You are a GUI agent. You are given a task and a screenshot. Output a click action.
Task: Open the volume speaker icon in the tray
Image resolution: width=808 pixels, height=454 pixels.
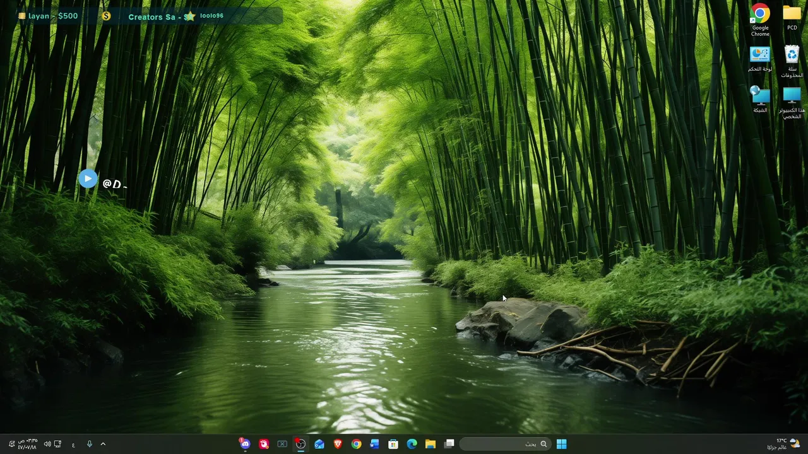click(x=47, y=444)
